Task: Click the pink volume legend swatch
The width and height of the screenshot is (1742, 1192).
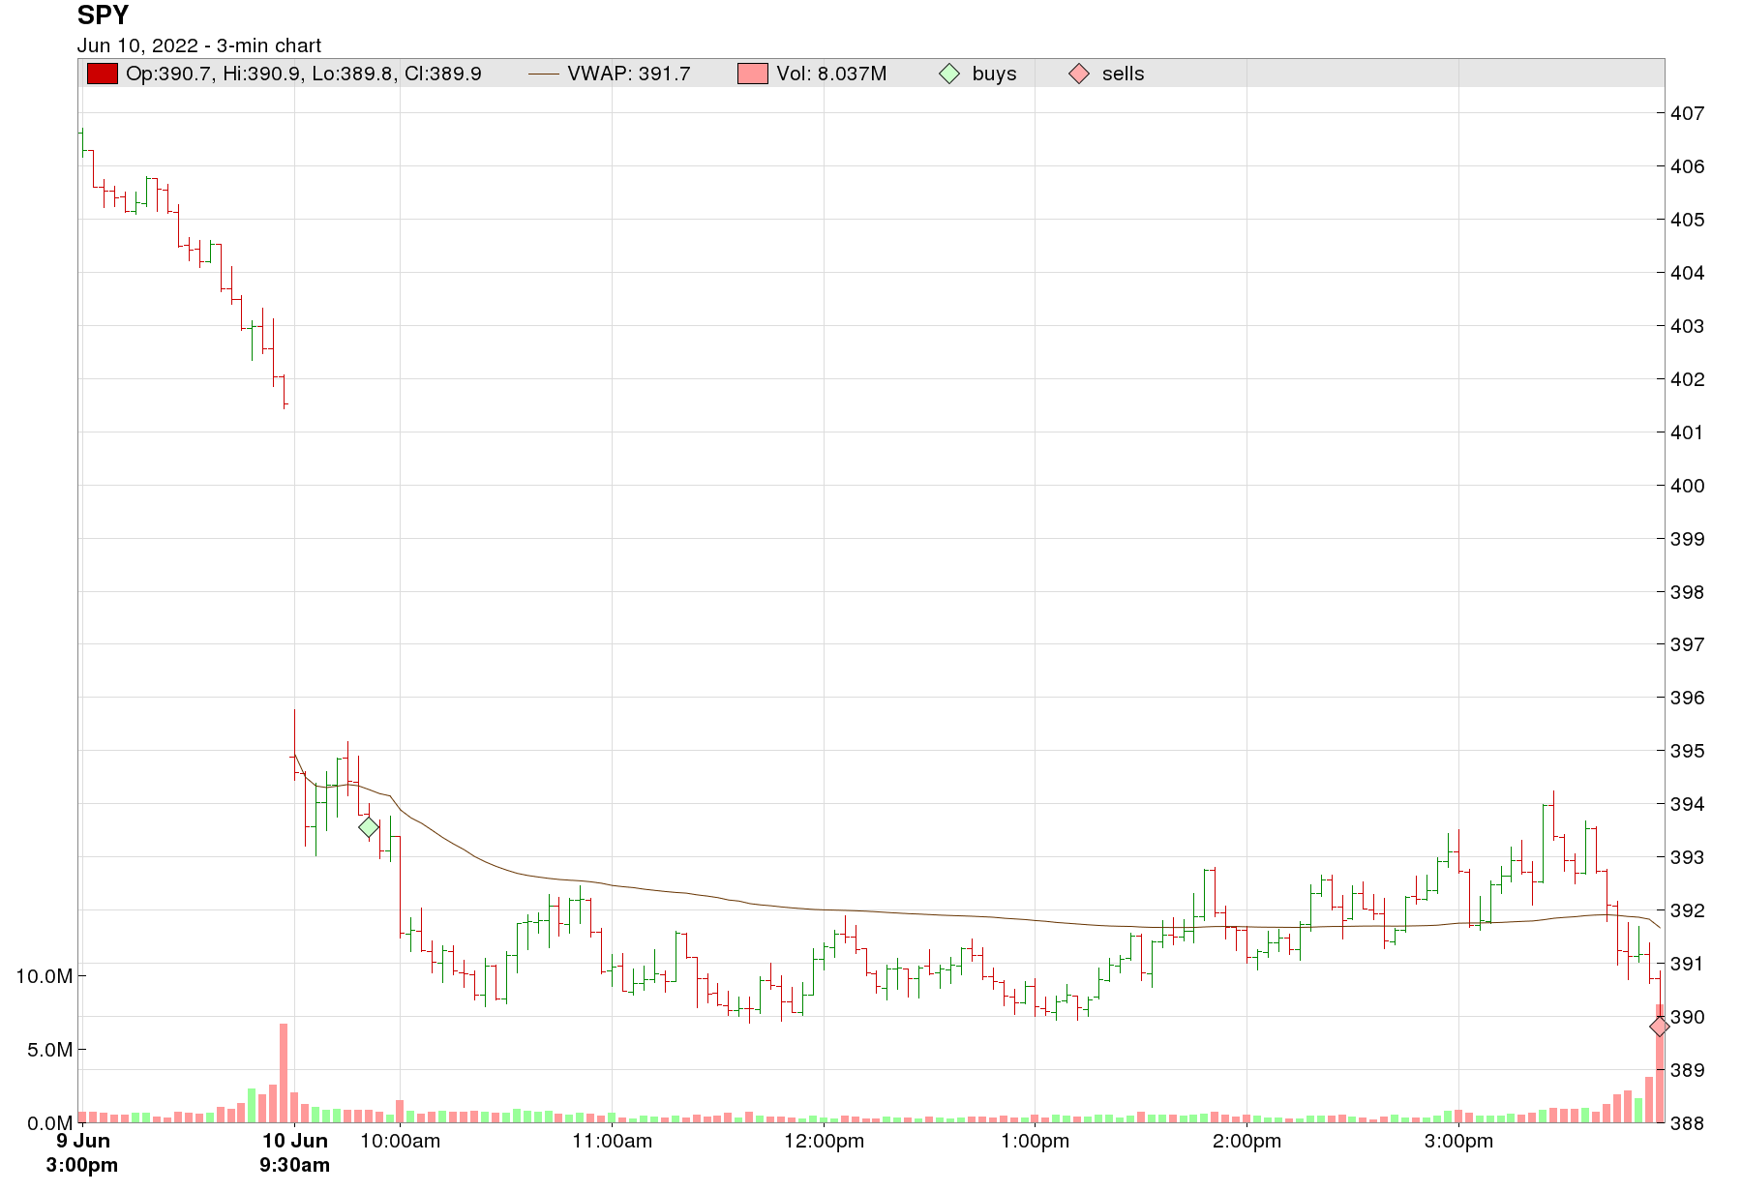Action: coord(752,74)
